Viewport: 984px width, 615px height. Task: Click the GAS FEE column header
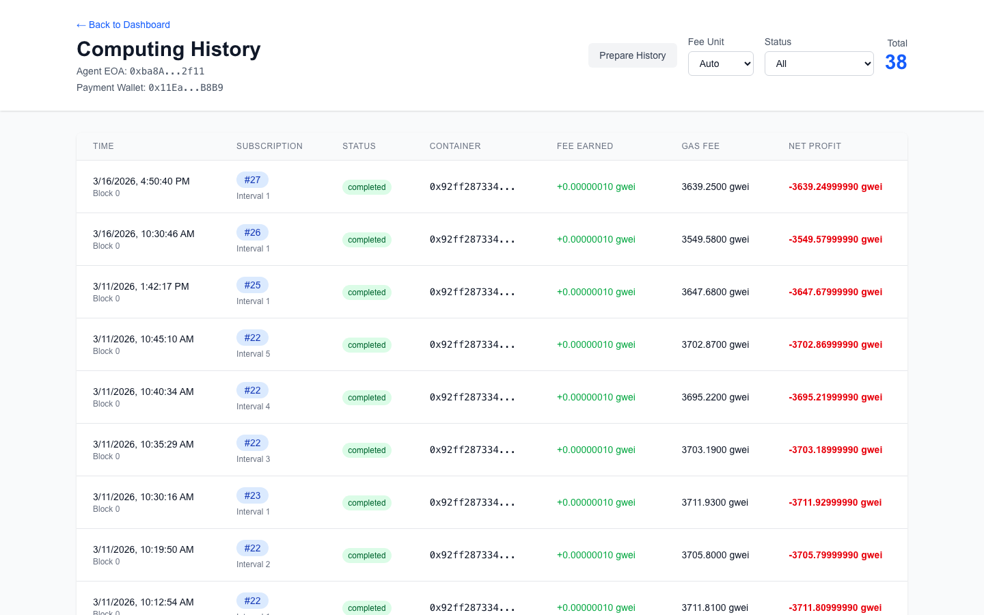click(x=700, y=146)
